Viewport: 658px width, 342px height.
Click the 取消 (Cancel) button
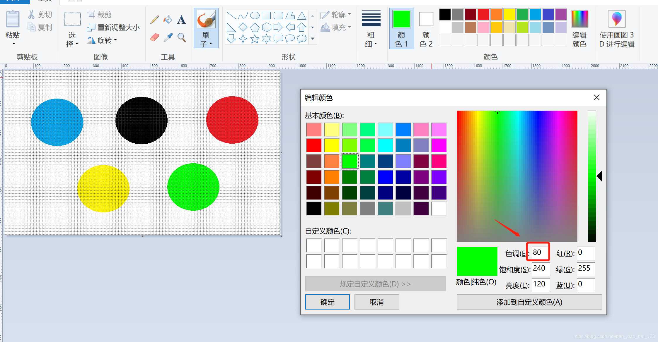376,302
